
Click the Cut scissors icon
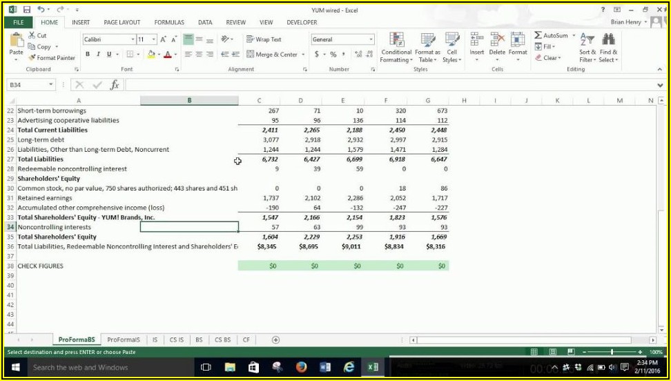coord(32,36)
